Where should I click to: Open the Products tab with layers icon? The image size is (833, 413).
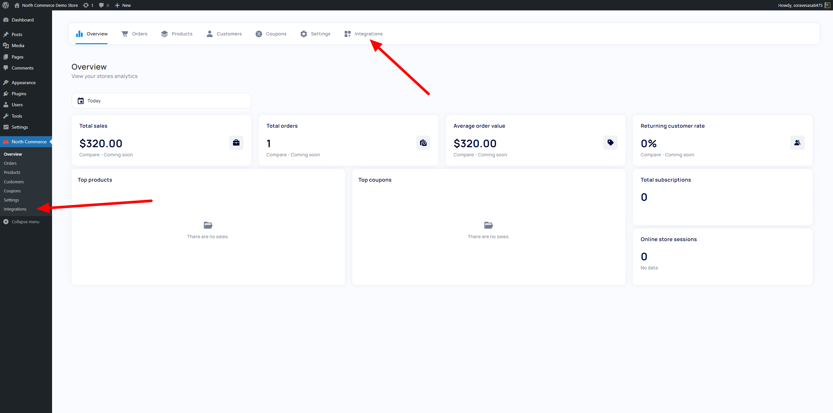(177, 34)
